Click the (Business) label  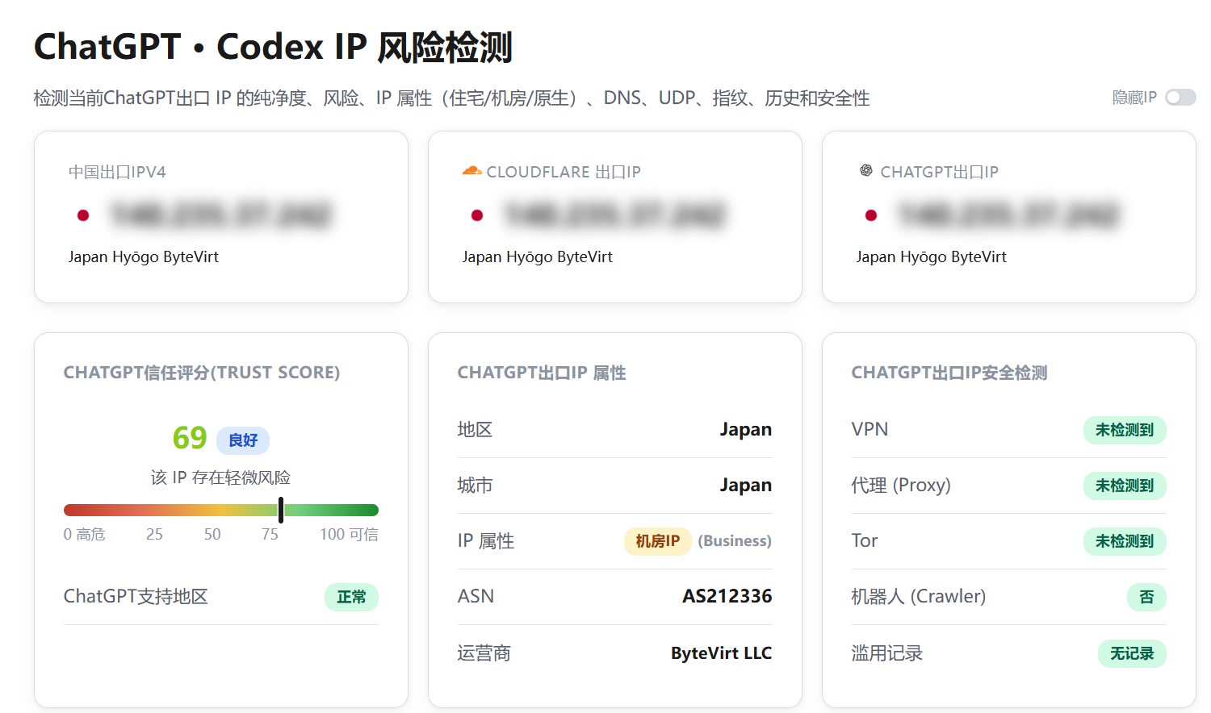pos(735,541)
